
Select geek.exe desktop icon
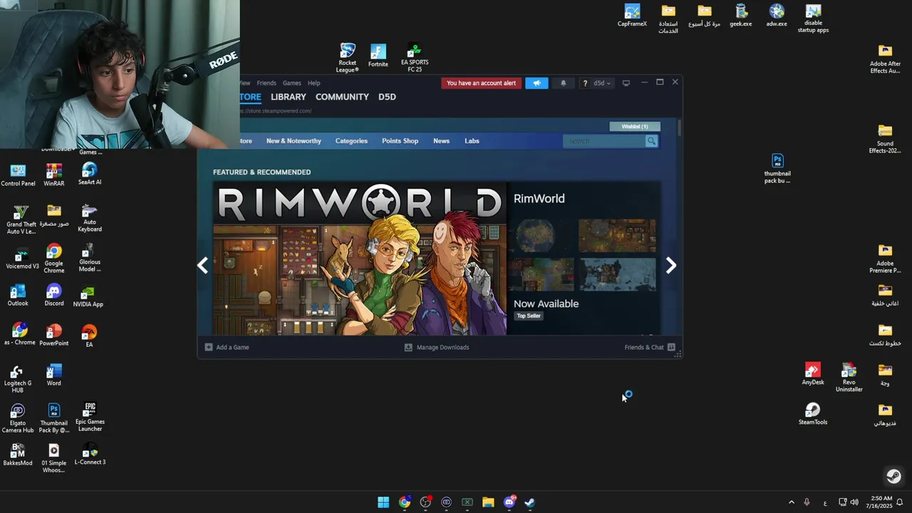(x=741, y=15)
